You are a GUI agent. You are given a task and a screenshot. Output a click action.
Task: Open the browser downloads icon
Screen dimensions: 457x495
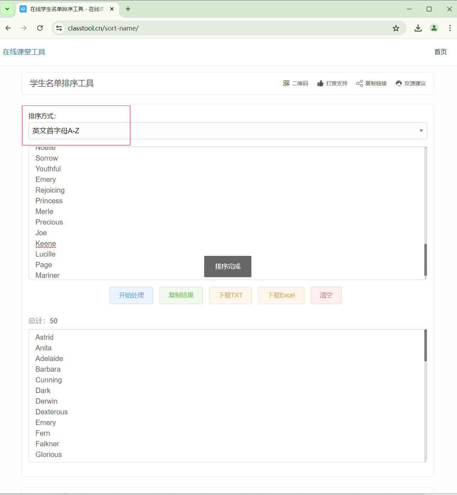tap(418, 28)
